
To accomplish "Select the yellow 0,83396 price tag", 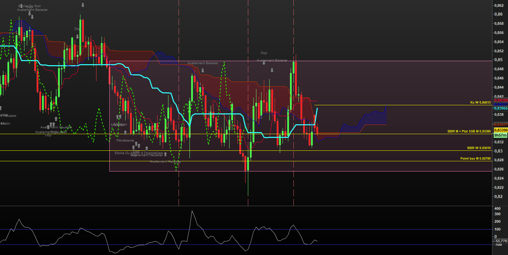I will point(501,130).
